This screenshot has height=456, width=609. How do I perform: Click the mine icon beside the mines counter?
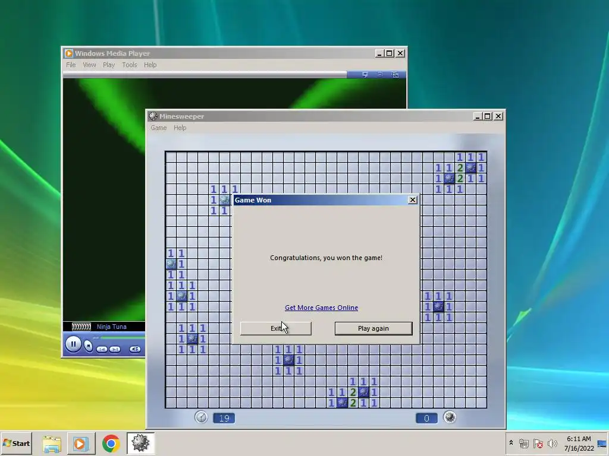tap(450, 417)
